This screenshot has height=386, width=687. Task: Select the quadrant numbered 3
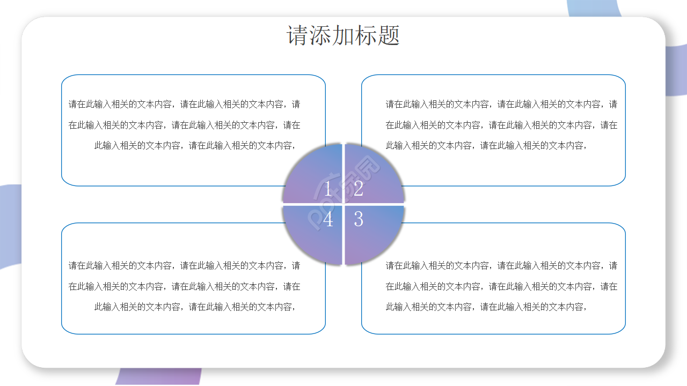tap(360, 220)
